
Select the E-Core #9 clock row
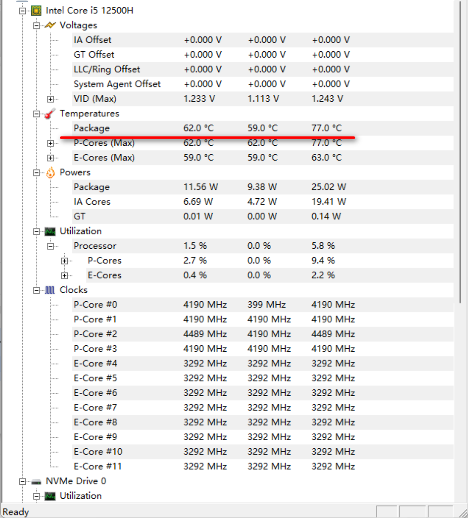click(263, 437)
